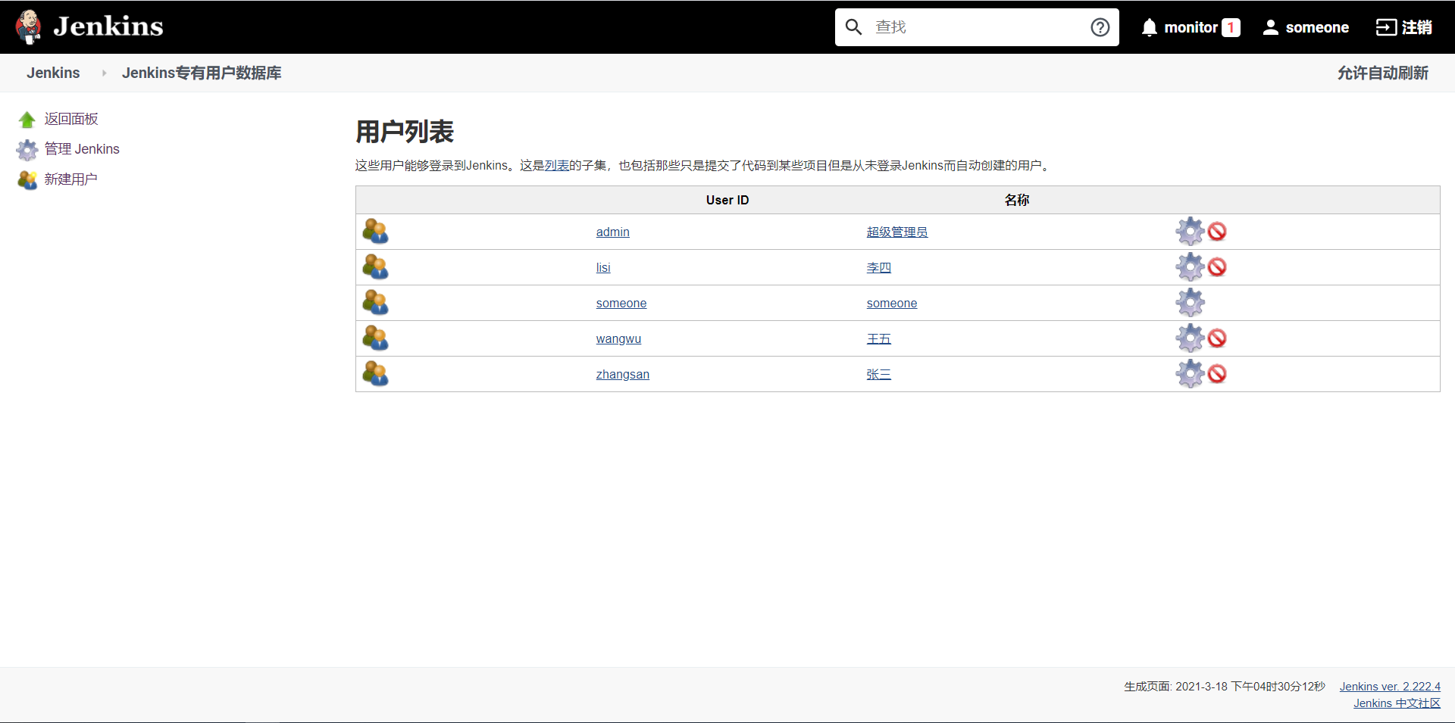Follow the 列表 link in description
Image resolution: width=1455 pixels, height=723 pixels.
(x=556, y=165)
